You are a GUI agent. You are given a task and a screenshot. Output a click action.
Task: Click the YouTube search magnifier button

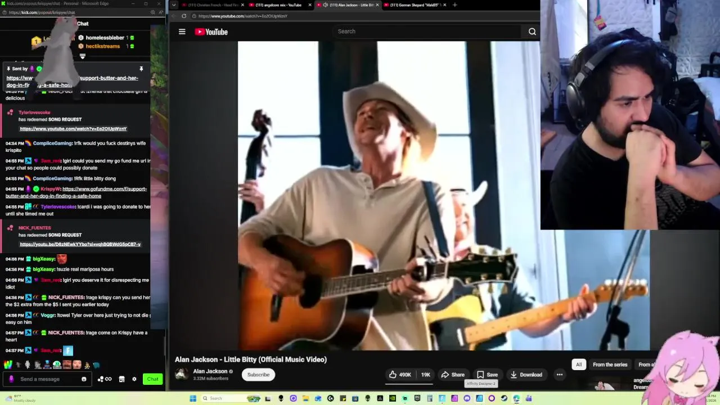532,31
